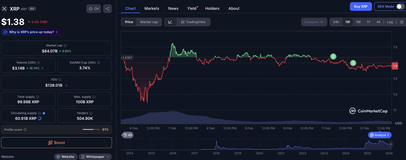
Task: Expand the FDV details chevron
Action: (x=66, y=85)
